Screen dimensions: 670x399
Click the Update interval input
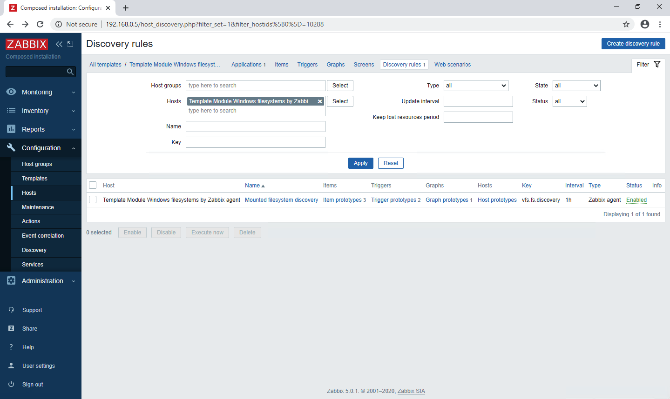pos(478,101)
